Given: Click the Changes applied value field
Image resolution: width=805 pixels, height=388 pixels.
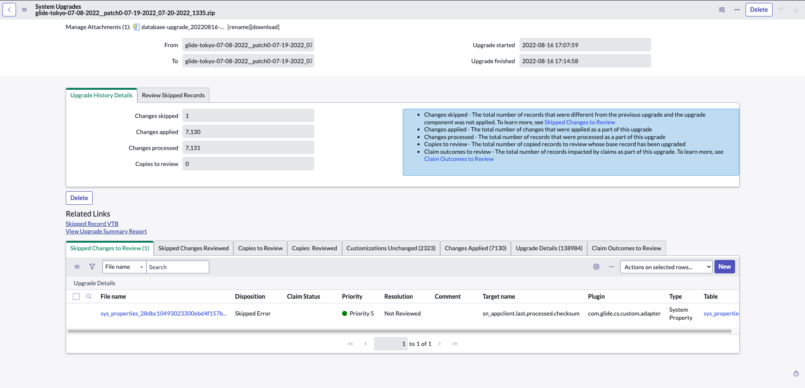Looking at the screenshot, I should tap(248, 132).
